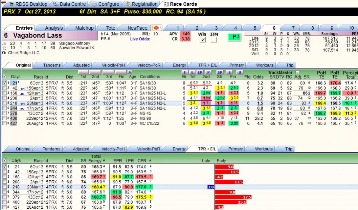Check the 23Mar13 row in TPR + E/L table

[x=4, y=187]
